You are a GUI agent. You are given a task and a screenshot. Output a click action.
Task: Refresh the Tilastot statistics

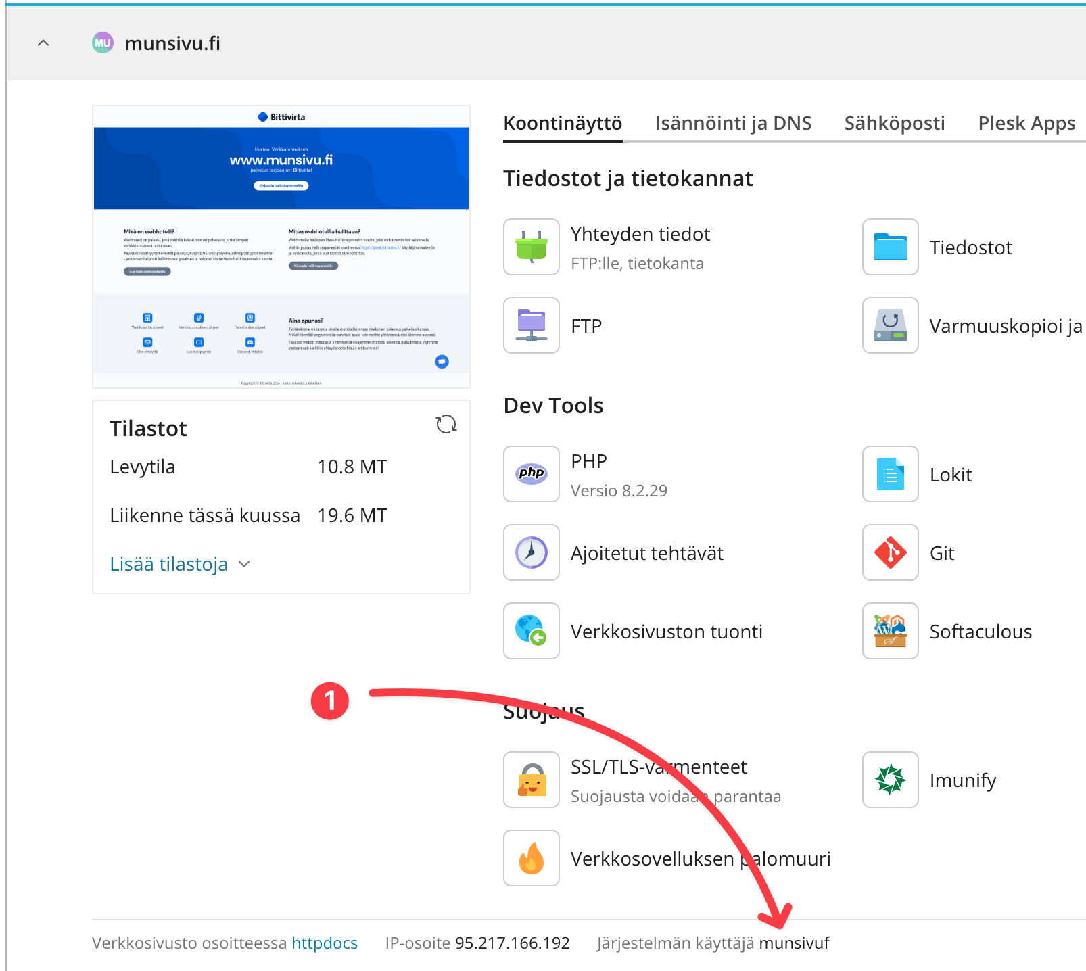pyautogui.click(x=446, y=425)
